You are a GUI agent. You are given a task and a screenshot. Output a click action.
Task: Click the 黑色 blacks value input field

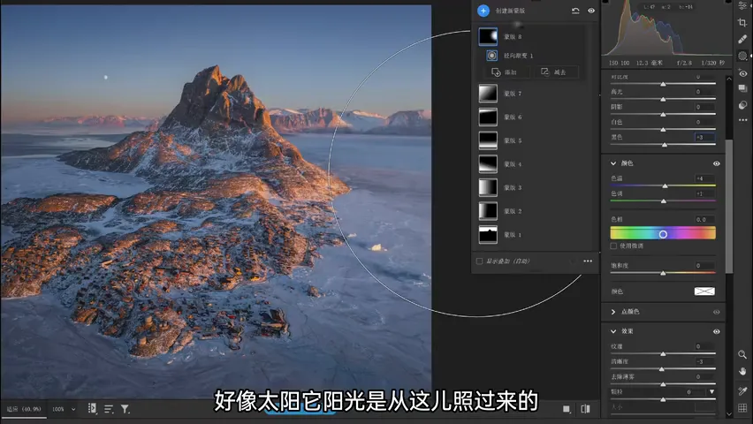705,137
